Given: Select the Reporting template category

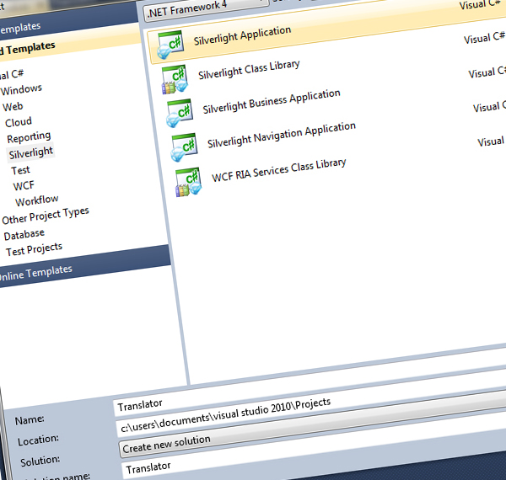Looking at the screenshot, I should [x=29, y=137].
